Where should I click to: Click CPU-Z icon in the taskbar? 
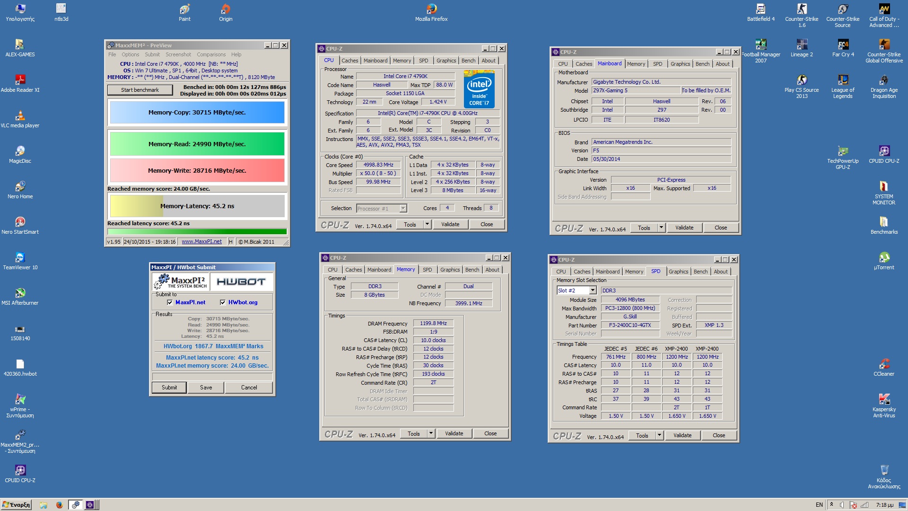[90, 505]
